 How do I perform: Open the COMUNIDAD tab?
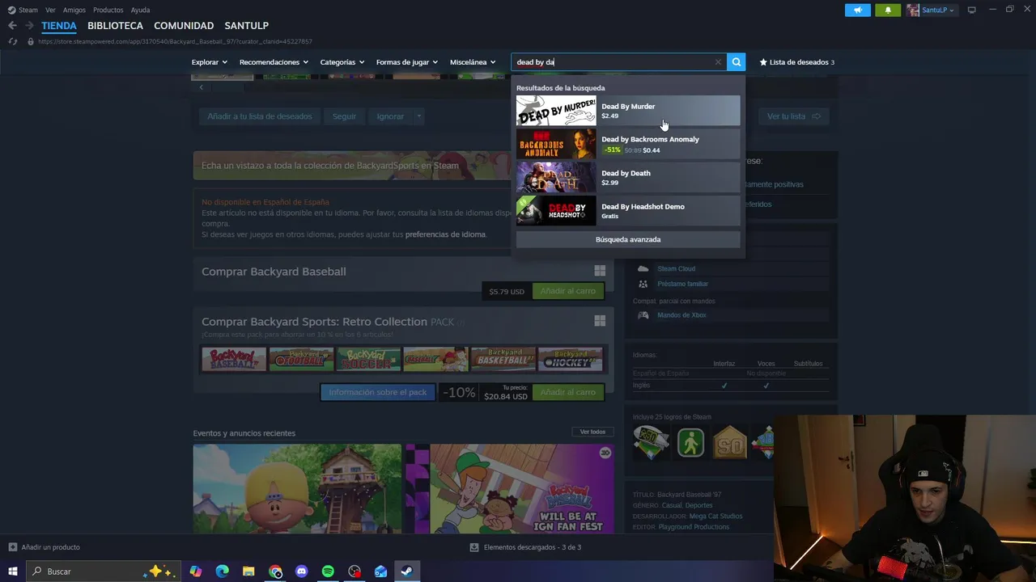[184, 26]
